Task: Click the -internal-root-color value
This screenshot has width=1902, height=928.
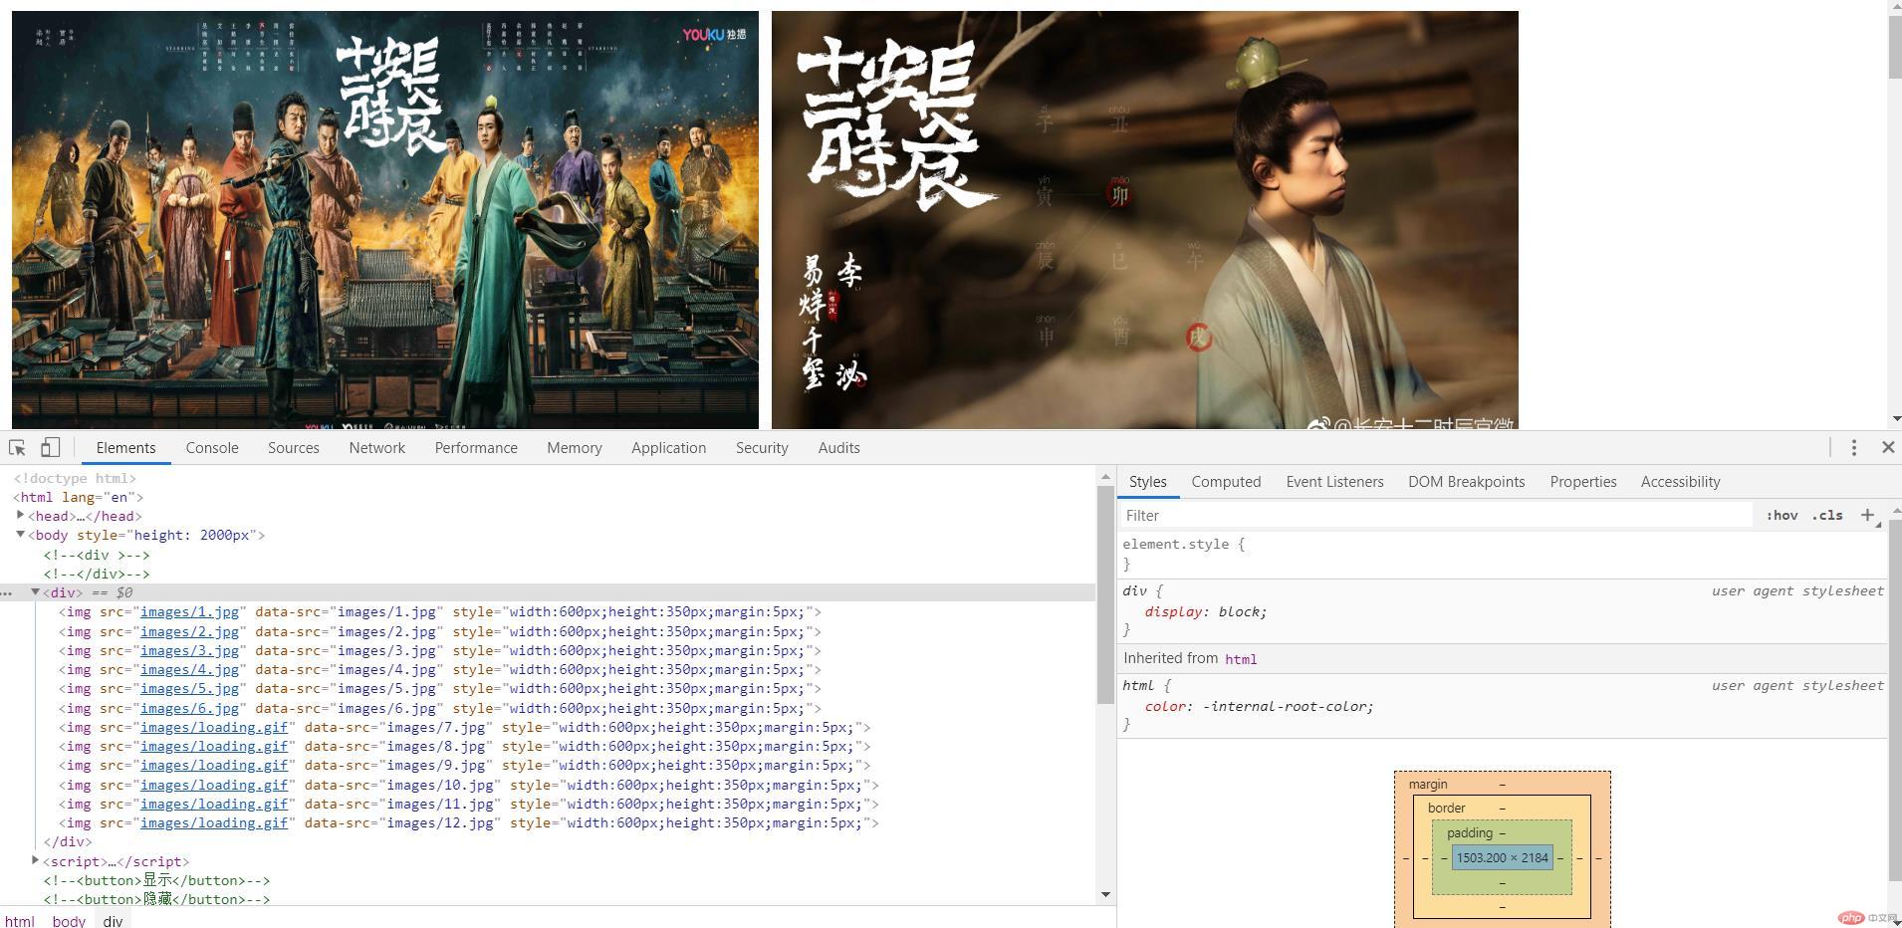Action: pyautogui.click(x=1288, y=706)
